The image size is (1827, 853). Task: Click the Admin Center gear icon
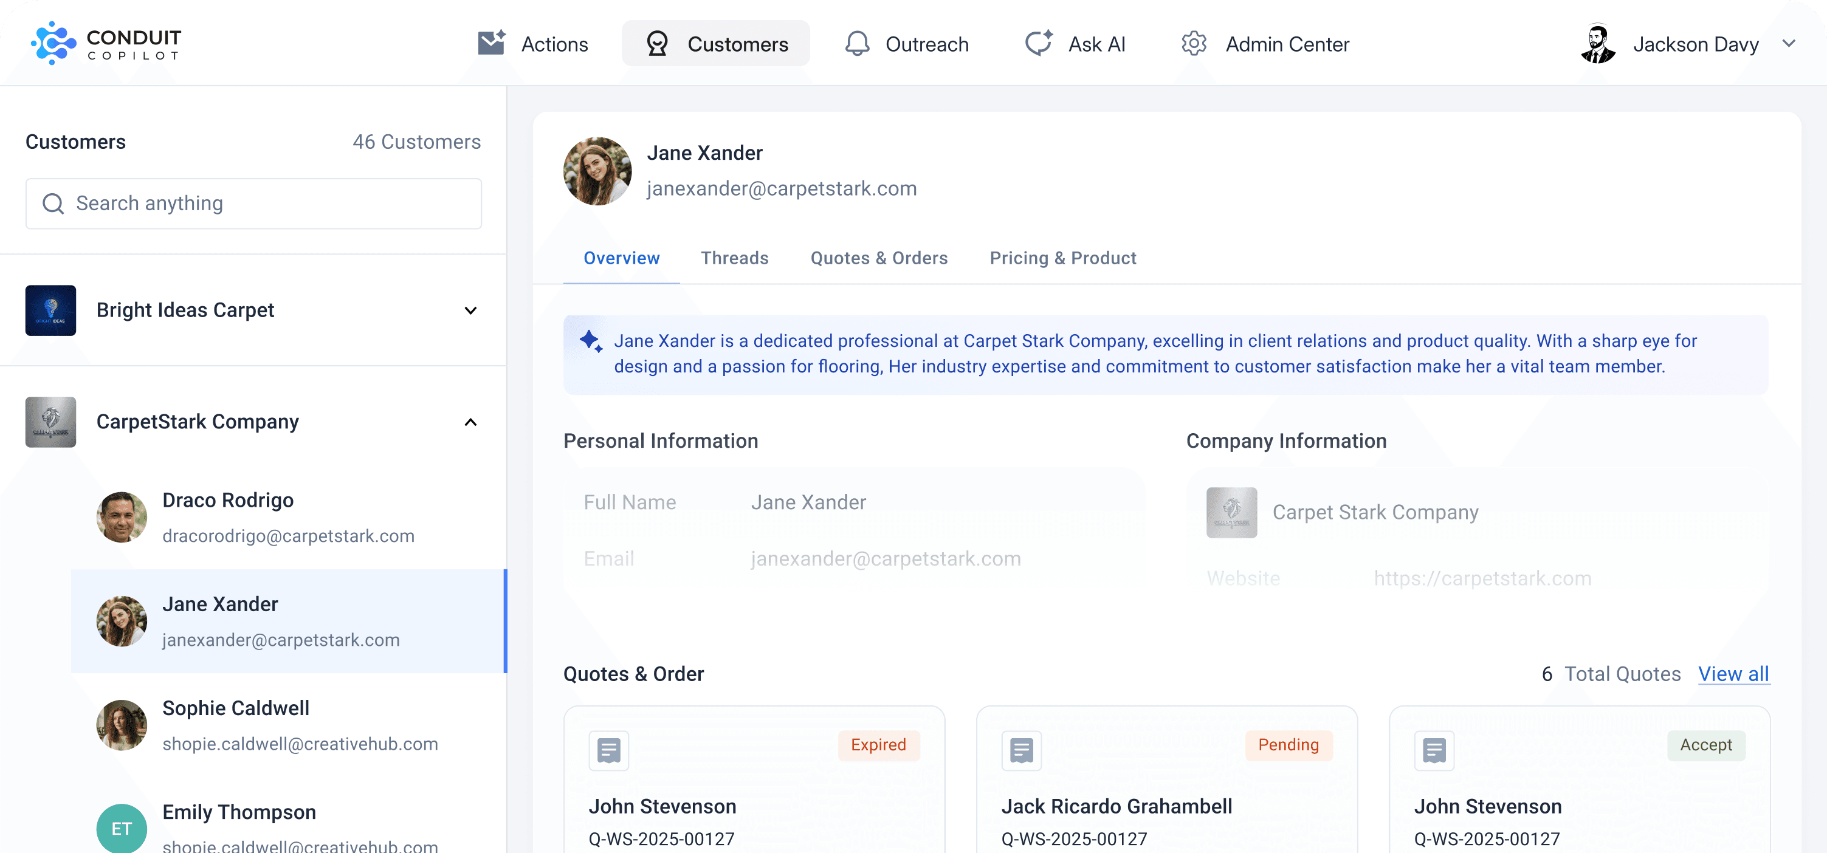pos(1194,44)
